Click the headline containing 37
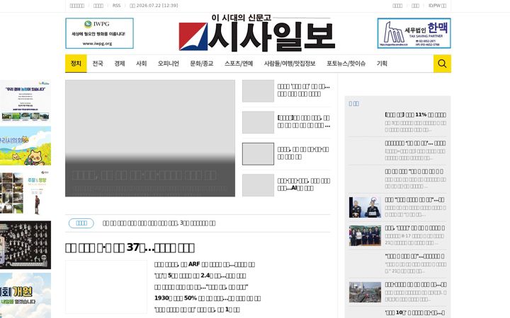The image size is (510, 318). point(130,247)
